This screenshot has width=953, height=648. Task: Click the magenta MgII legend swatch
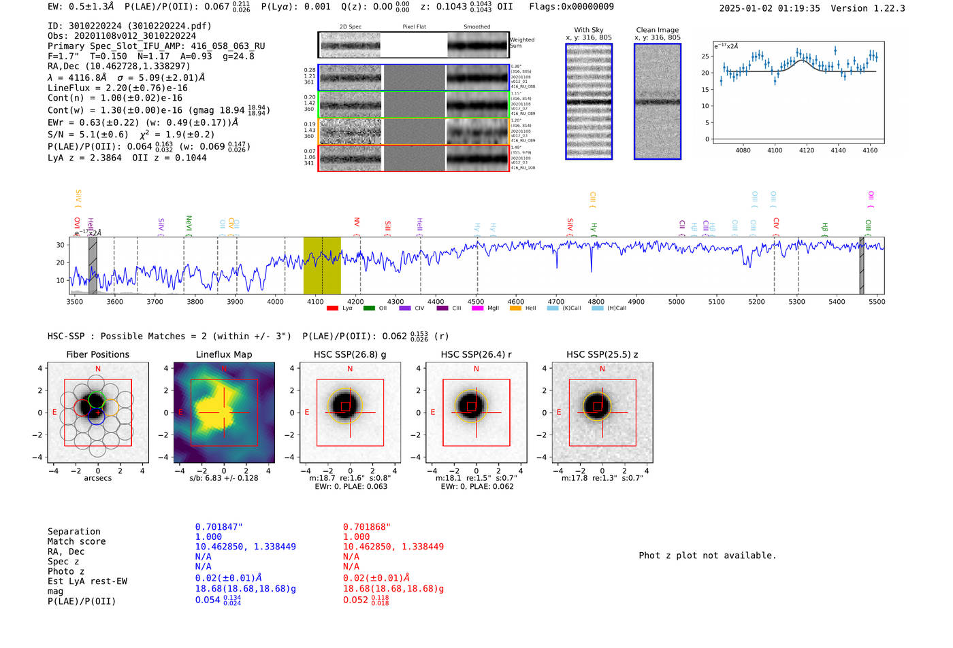click(x=477, y=308)
